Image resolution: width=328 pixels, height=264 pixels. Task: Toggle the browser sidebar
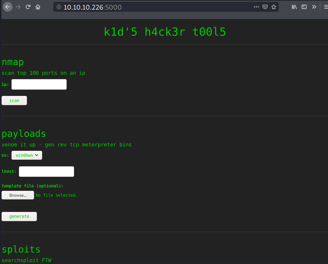coord(304,7)
